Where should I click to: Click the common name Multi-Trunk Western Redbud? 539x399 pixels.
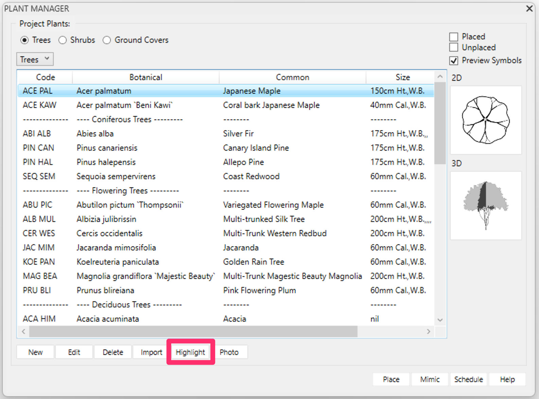click(x=275, y=233)
